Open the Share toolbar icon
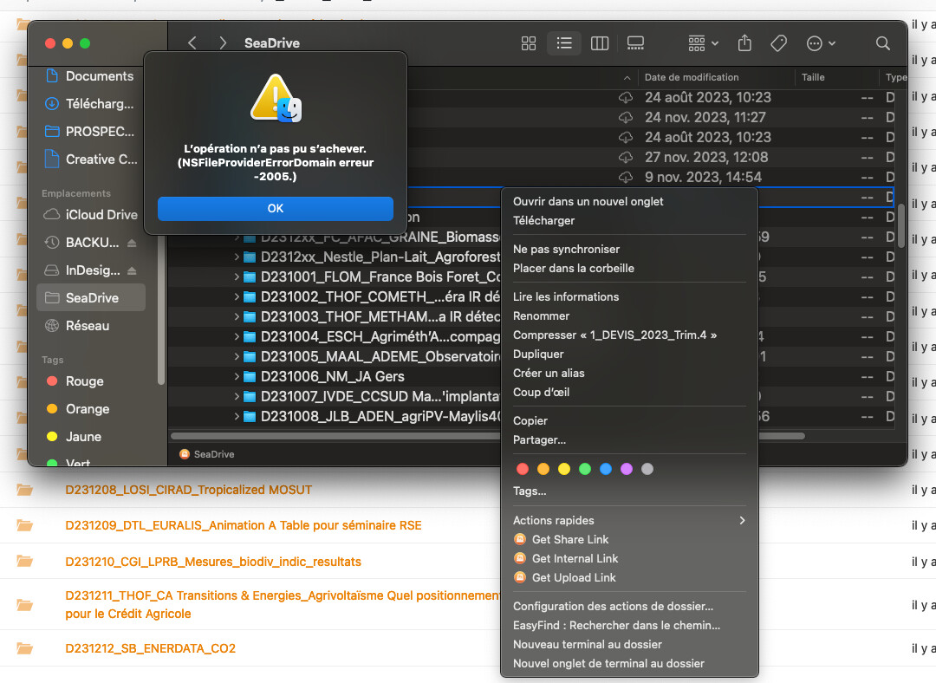This screenshot has width=936, height=683. click(x=744, y=43)
